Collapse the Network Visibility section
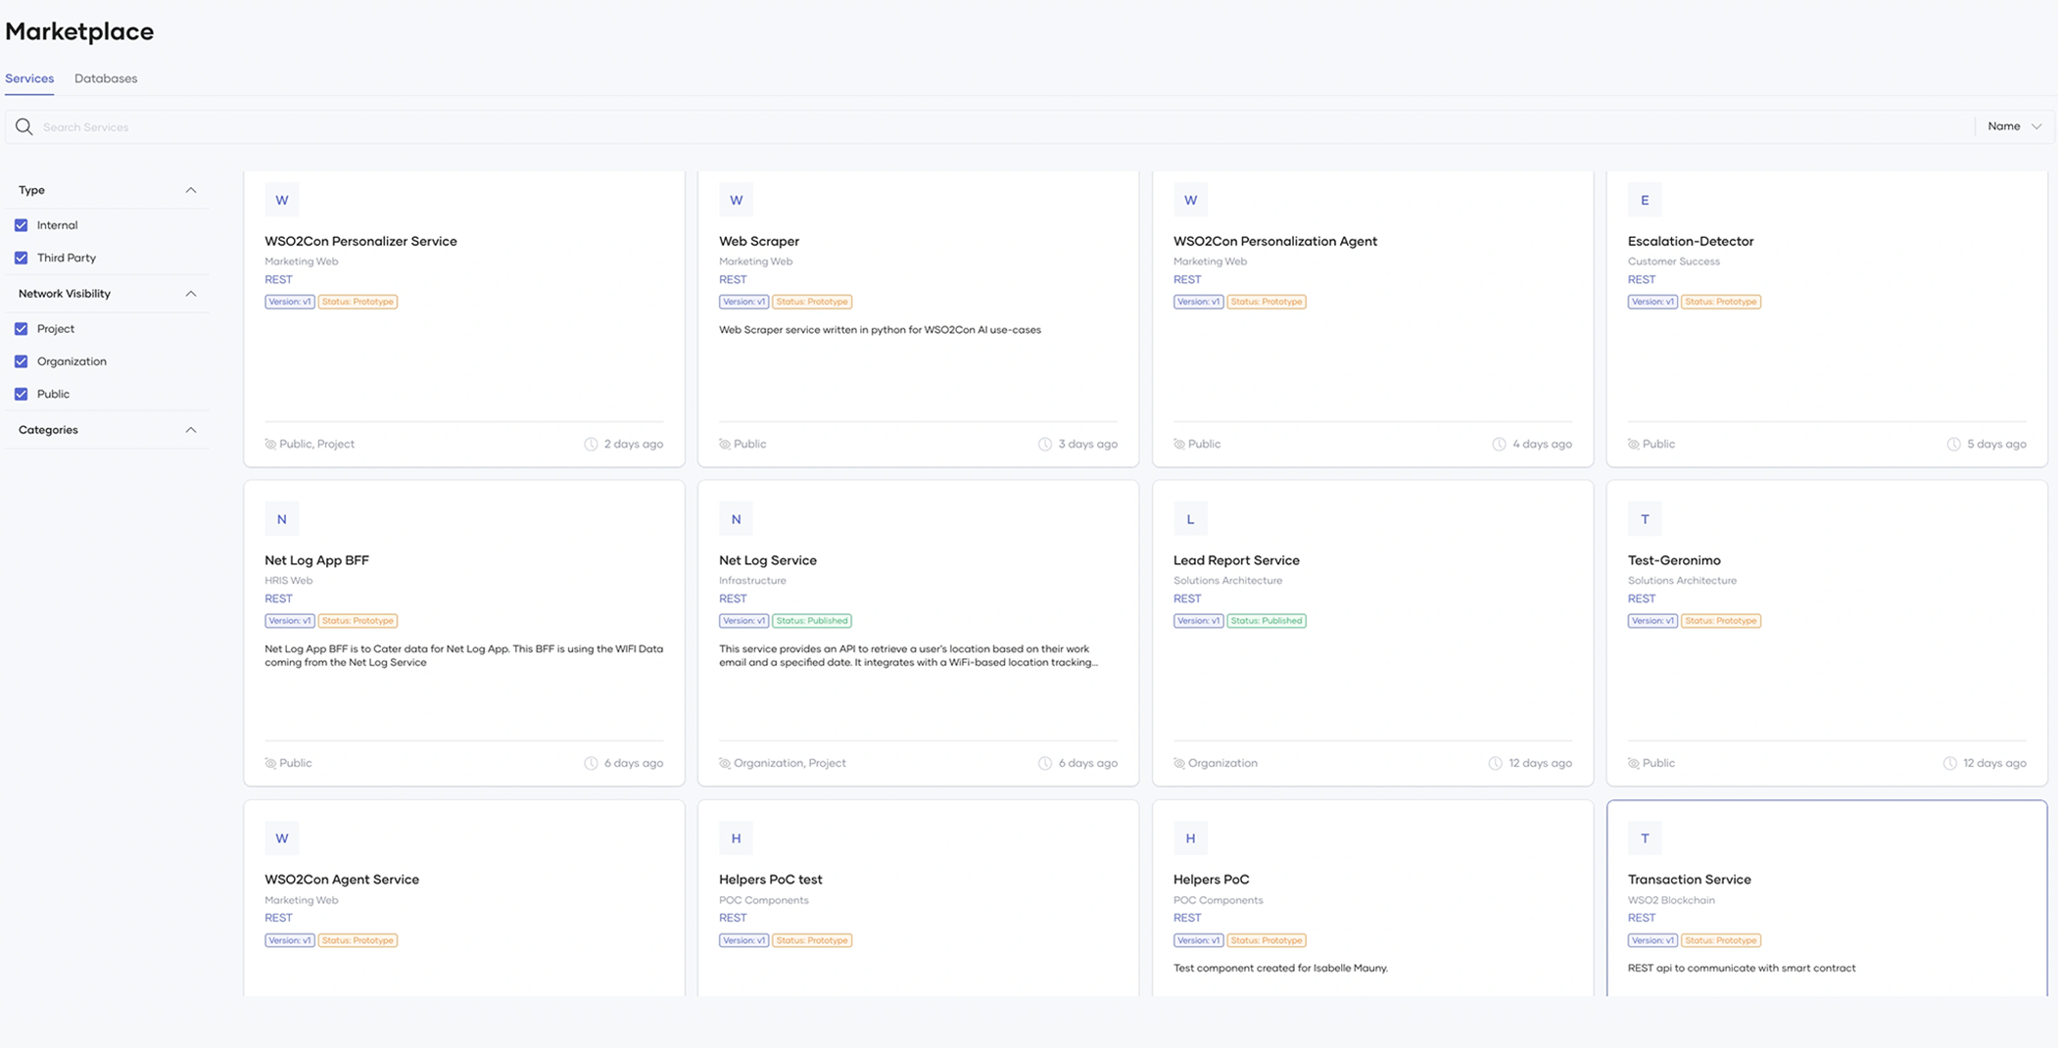The height and width of the screenshot is (1048, 2058). tap(191, 294)
